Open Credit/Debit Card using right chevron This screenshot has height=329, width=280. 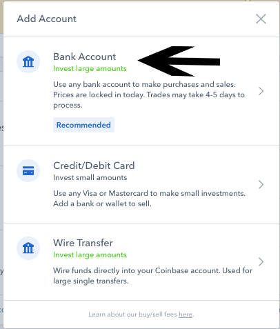261,184
